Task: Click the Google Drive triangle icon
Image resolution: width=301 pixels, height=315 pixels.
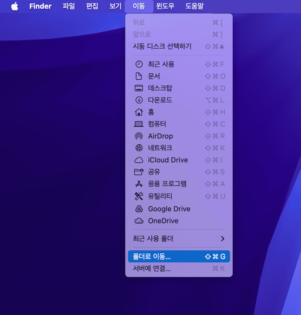Action: [x=139, y=209]
